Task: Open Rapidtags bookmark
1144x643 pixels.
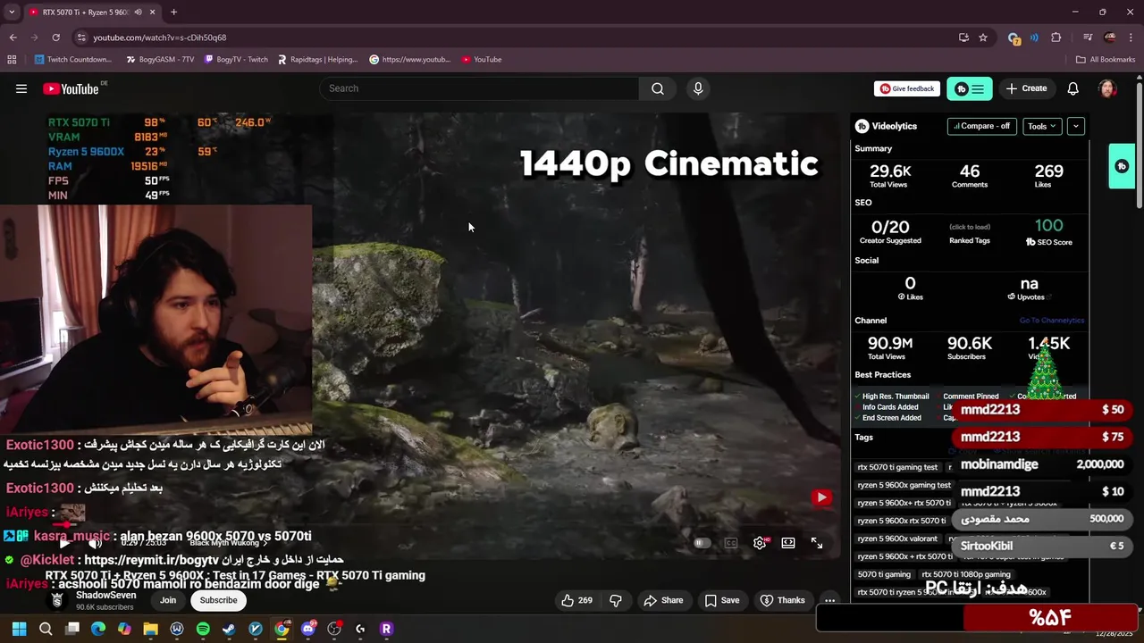Action: (317, 60)
